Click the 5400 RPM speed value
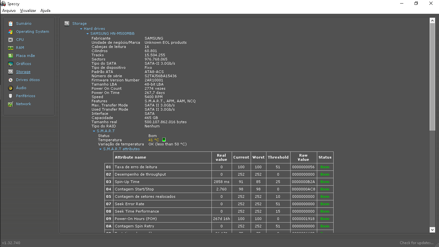439x247 pixels. [154, 97]
